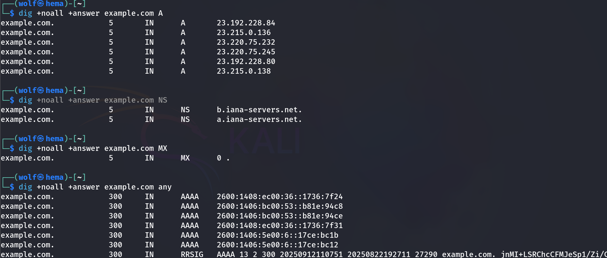This screenshot has width=607, height=258.
Task: Click the IP address 23.215.0.136
Action: pos(244,33)
